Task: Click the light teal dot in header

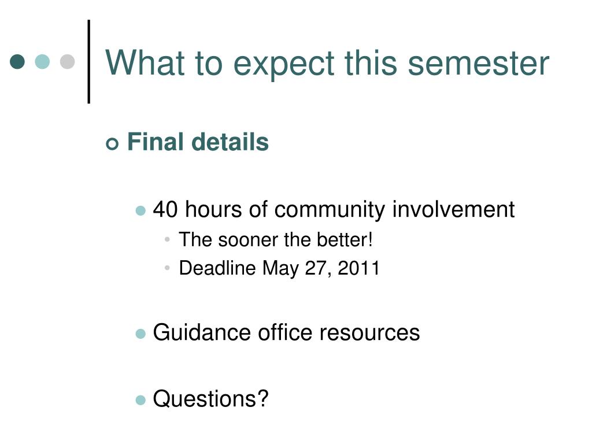Action: pos(42,61)
